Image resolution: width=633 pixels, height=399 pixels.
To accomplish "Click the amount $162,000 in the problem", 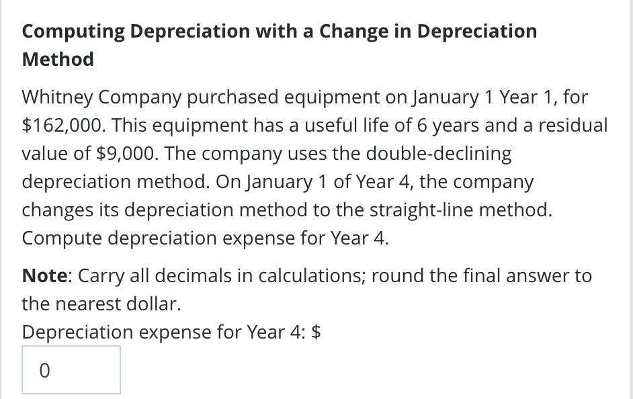I will tap(62, 125).
